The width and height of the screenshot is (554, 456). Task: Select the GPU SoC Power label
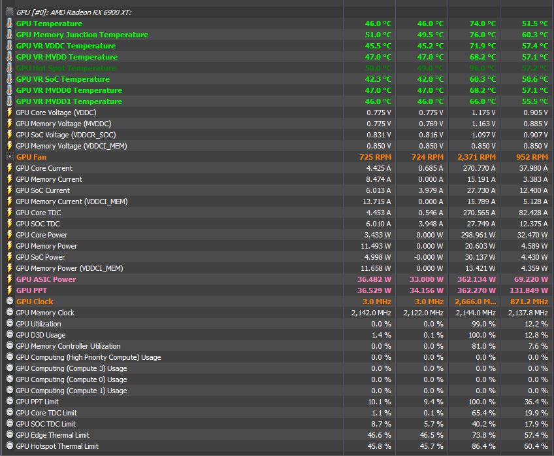click(x=41, y=257)
